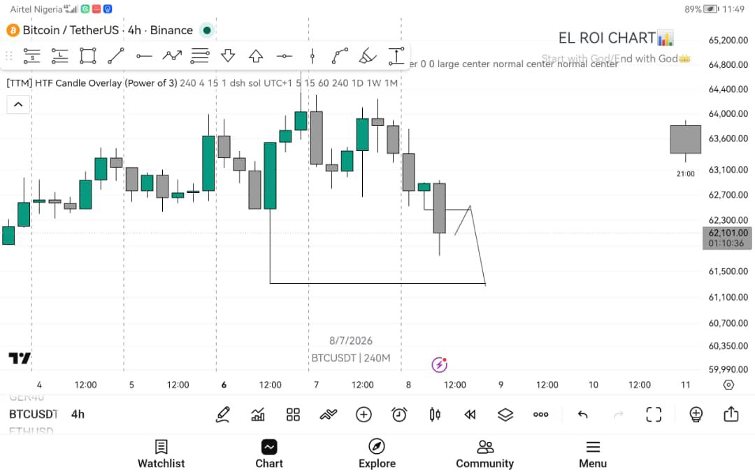Select the Fib Retracement lines tool
The width and height of the screenshot is (755, 472).
200,56
